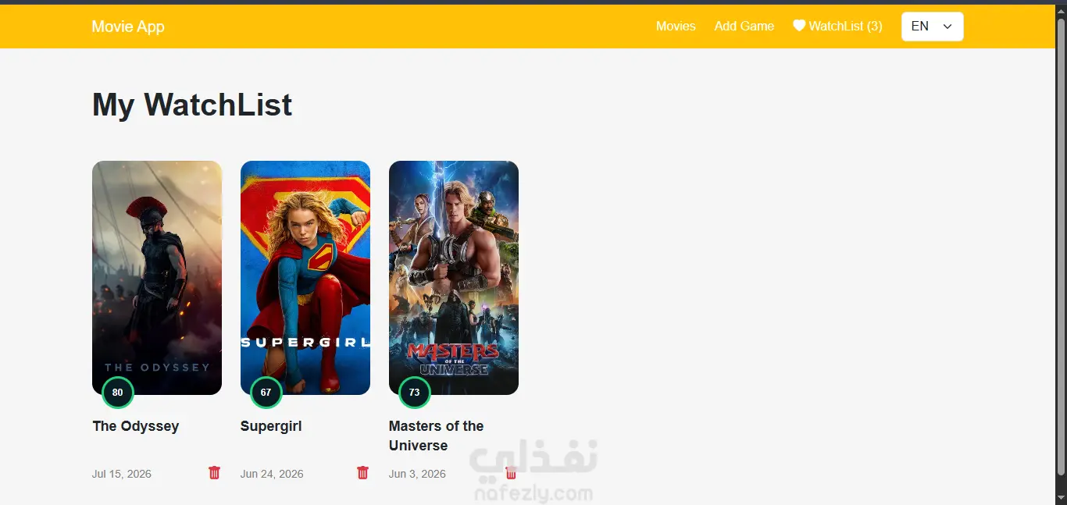This screenshot has height=505, width=1067.
Task: Click the Jun 3, 2026 release date
Action: 417,474
